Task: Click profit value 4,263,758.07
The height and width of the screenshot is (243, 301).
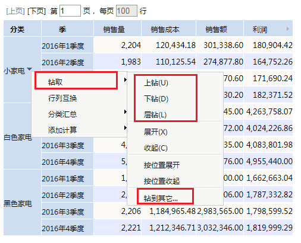Action: tap(269, 111)
